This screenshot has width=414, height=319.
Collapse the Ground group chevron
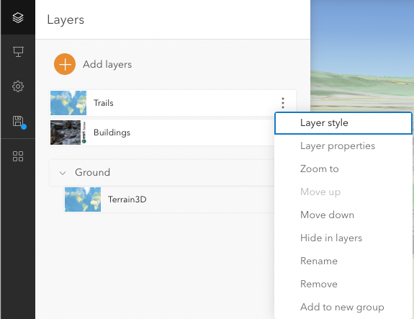(63, 173)
